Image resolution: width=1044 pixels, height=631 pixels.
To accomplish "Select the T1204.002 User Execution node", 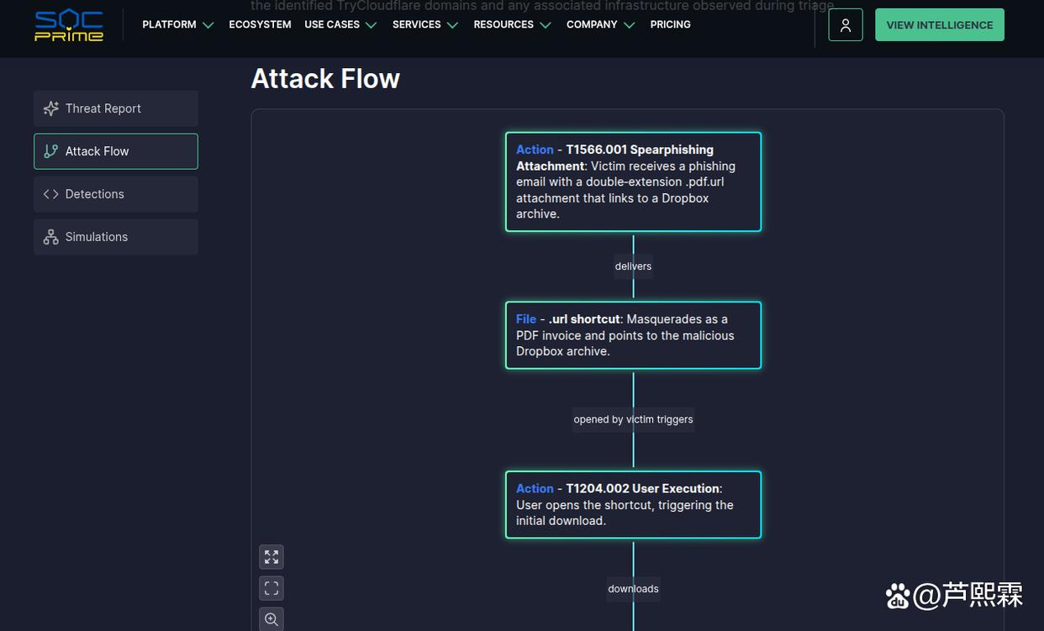I will tap(633, 504).
